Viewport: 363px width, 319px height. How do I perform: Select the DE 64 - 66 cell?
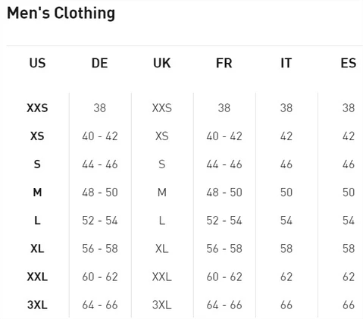100,305
